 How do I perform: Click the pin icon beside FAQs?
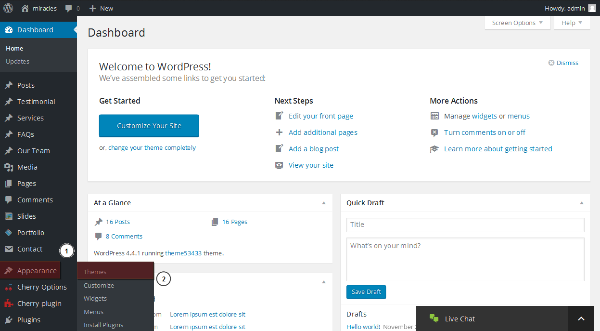click(x=9, y=134)
